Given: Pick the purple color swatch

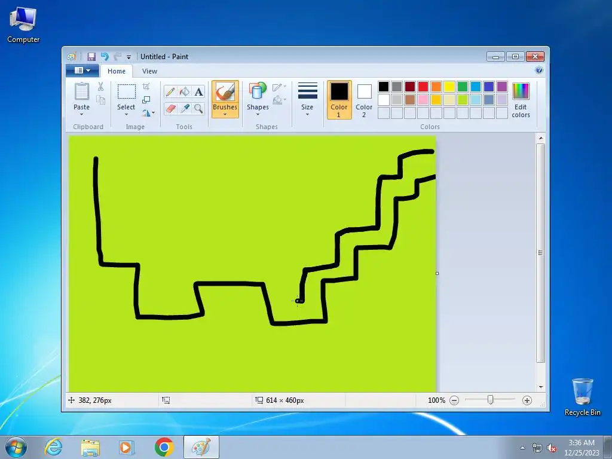Looking at the screenshot, I should (502, 87).
